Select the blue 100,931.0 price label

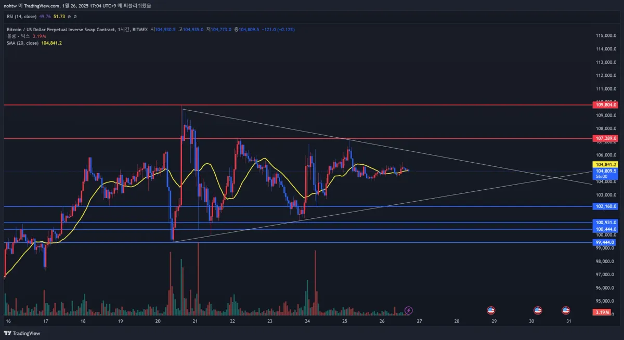pos(606,223)
